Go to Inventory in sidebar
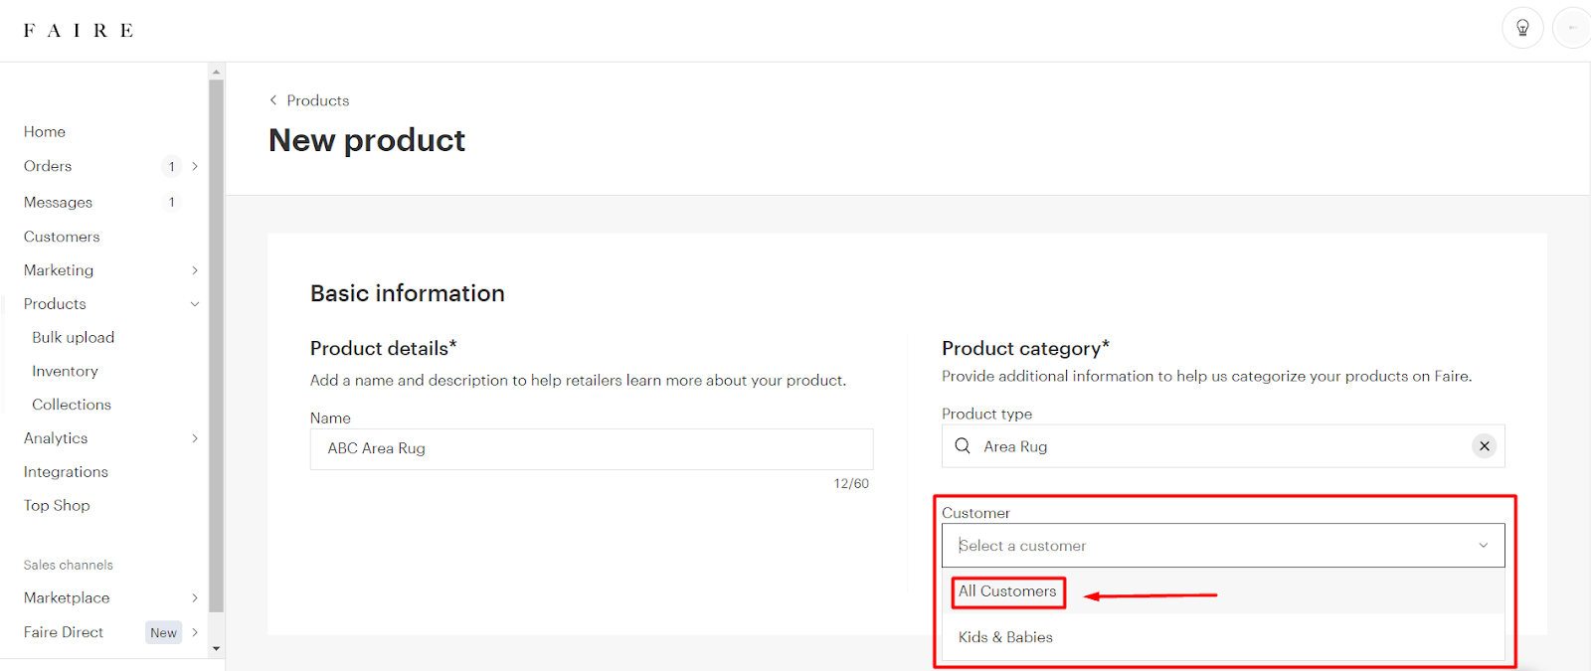Screen dimensions: 1591x671 coord(65,372)
